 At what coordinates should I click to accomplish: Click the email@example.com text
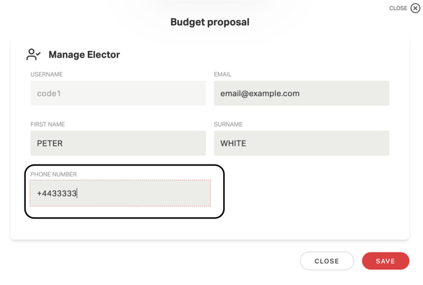(x=260, y=94)
